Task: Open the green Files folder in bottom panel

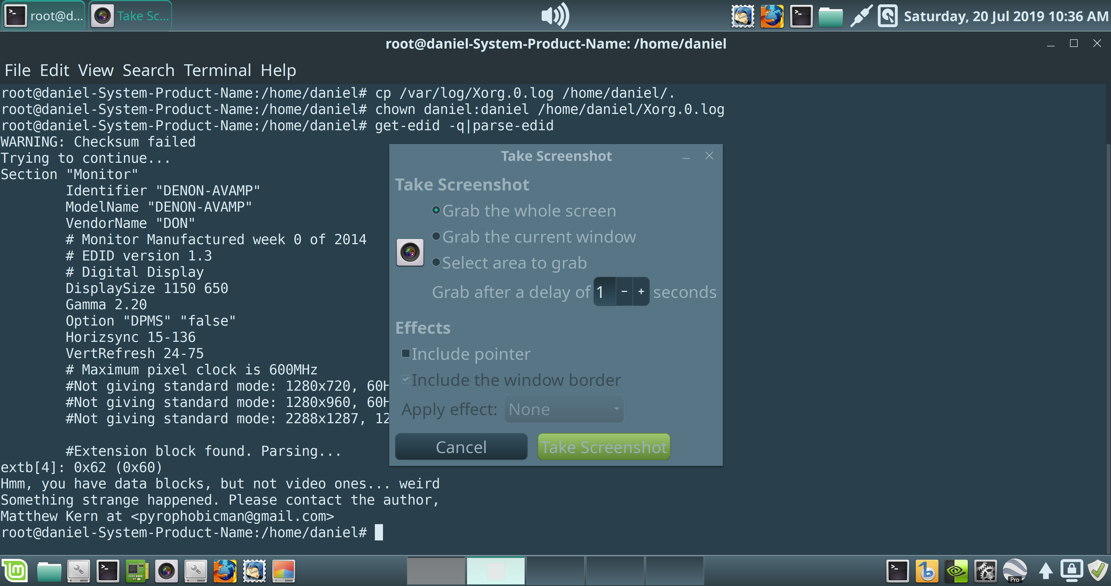Action: pos(49,571)
